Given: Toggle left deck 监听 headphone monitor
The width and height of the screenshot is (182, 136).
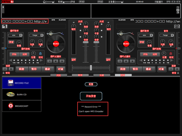Looking at the screenshot, I should (x=74, y=60).
